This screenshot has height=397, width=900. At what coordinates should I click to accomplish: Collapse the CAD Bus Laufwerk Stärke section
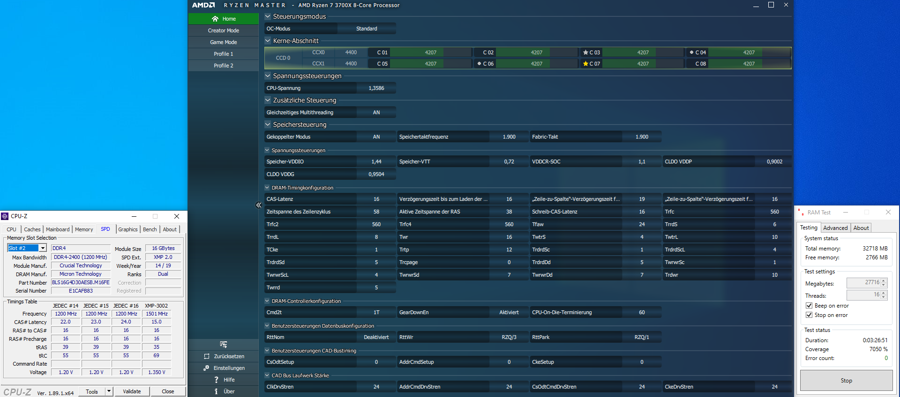click(x=267, y=375)
